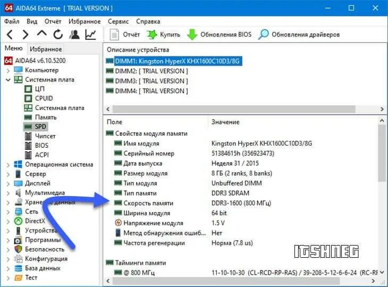Image resolution: width=388 pixels, height=287 pixels.
Task: Click the Отчёт toolbar button label
Action: pyautogui.click(x=131, y=35)
